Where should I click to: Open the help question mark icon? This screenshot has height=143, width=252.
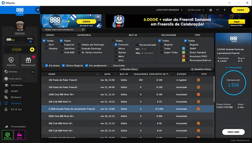(225, 10)
